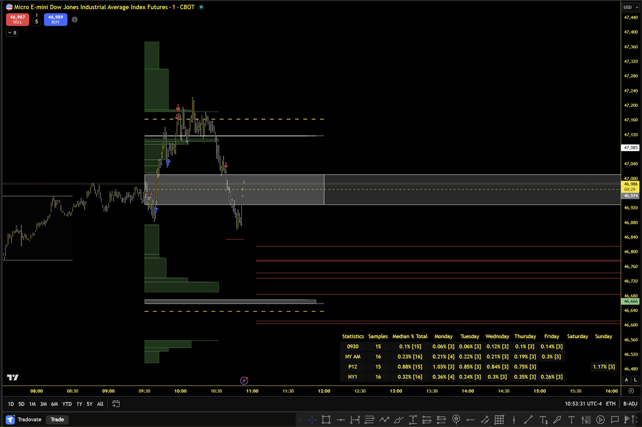Click the NY1 statistics row label
This screenshot has width=642, height=427.
coord(353,377)
